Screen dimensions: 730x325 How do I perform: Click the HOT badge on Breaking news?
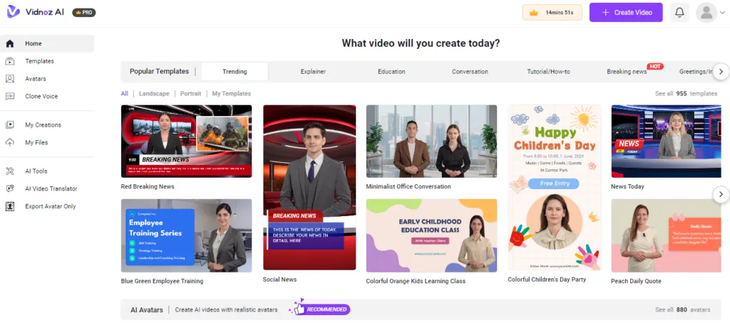click(x=655, y=66)
